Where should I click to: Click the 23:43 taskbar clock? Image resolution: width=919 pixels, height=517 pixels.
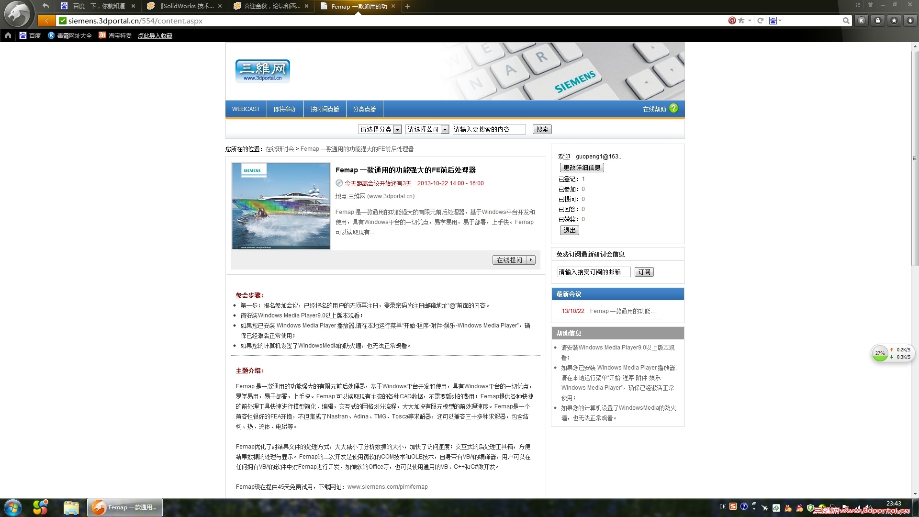click(x=894, y=504)
